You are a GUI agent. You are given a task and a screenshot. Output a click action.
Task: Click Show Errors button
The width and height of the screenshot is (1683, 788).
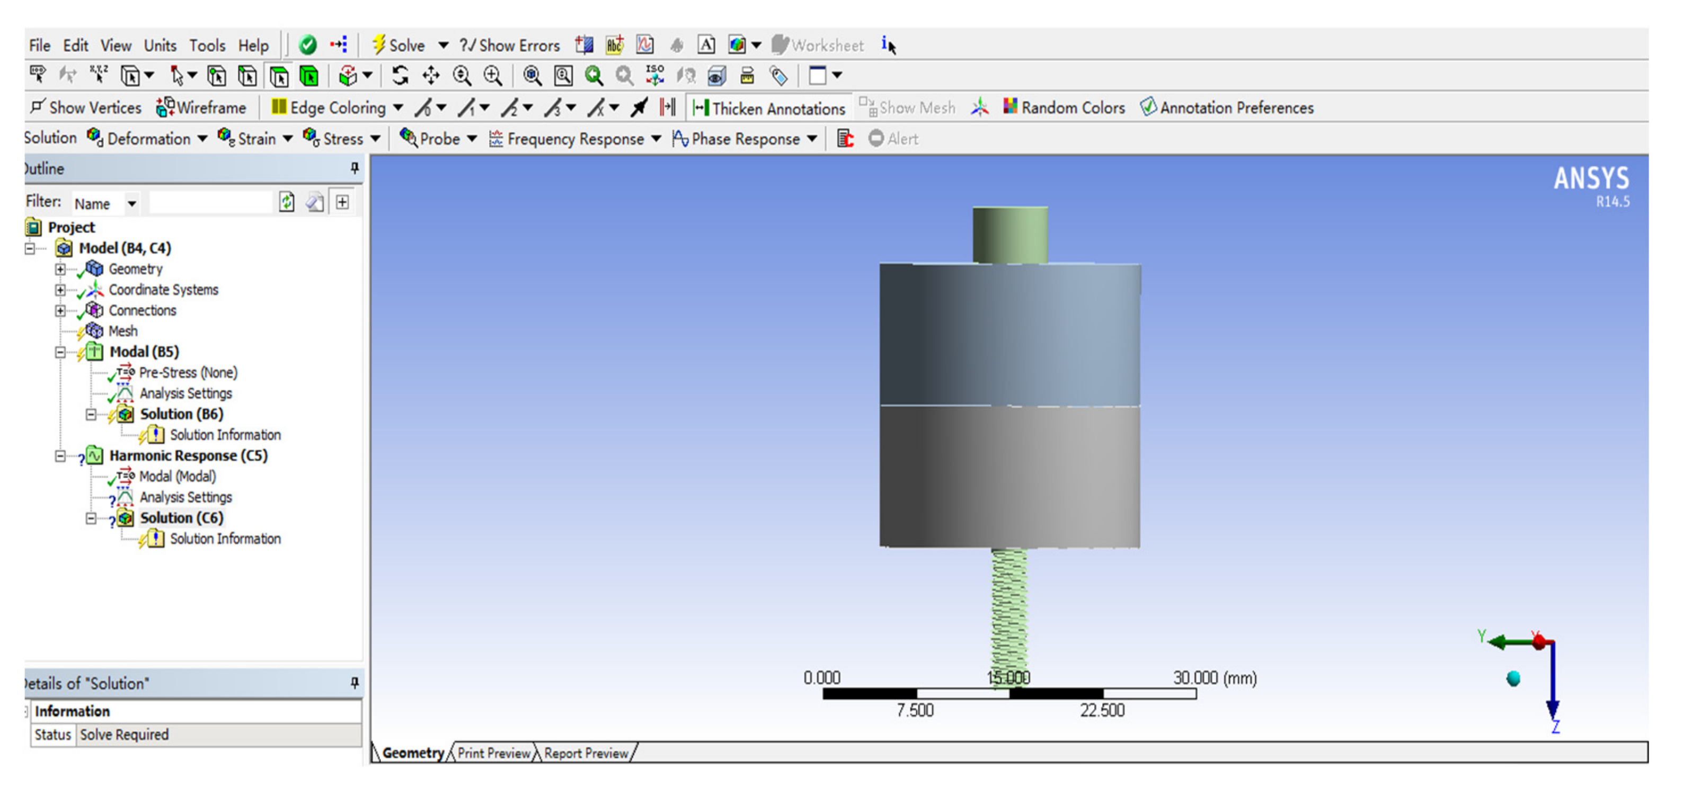(510, 46)
